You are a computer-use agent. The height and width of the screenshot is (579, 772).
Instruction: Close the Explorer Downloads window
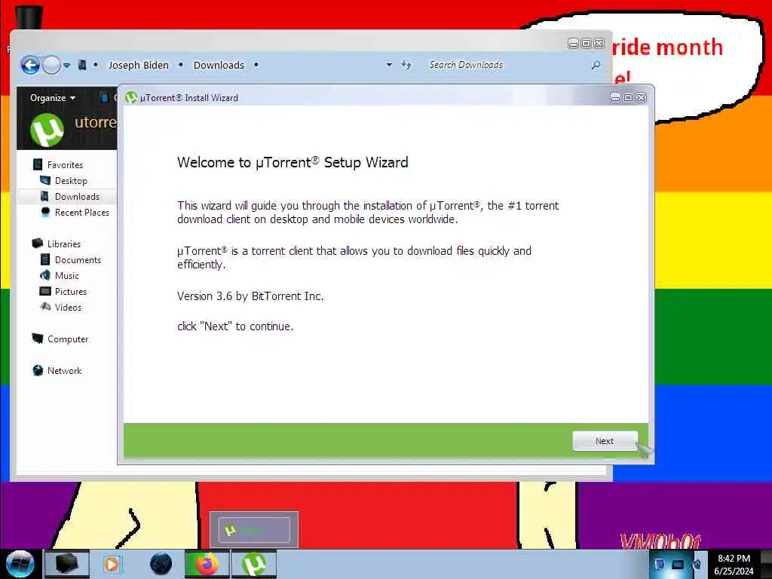(x=599, y=43)
